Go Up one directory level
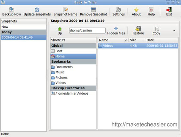The image size is (181, 137). click(60, 31)
